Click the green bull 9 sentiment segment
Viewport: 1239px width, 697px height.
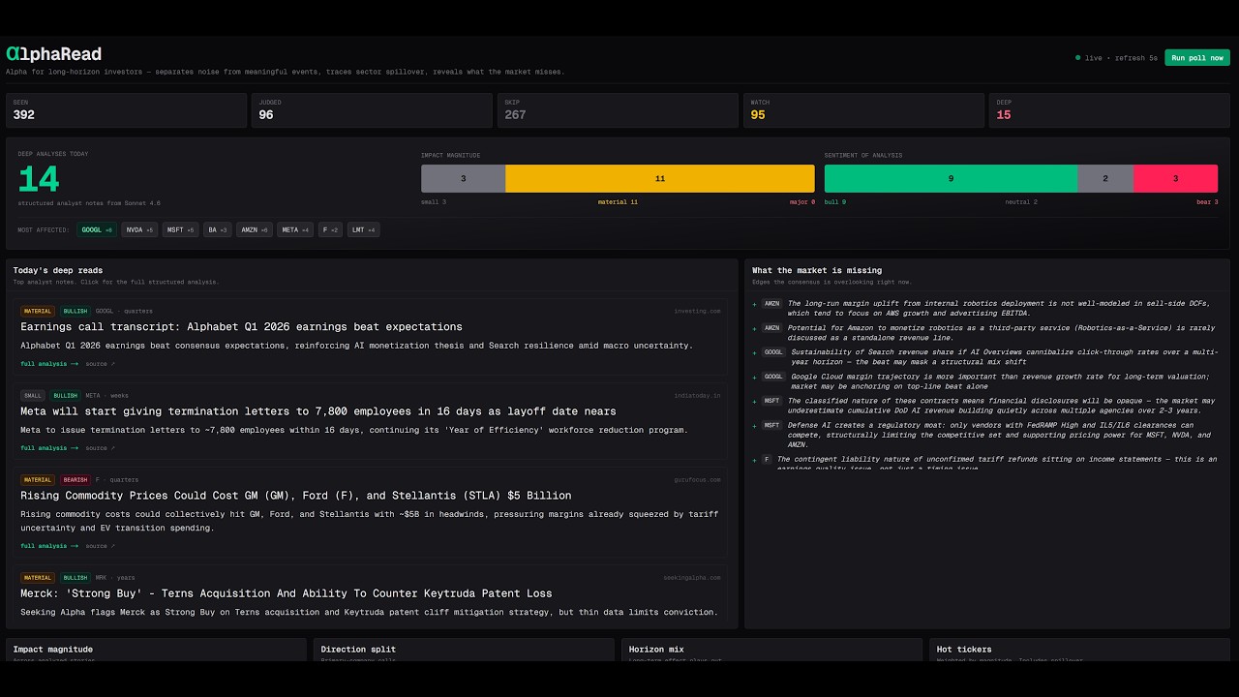tap(951, 178)
